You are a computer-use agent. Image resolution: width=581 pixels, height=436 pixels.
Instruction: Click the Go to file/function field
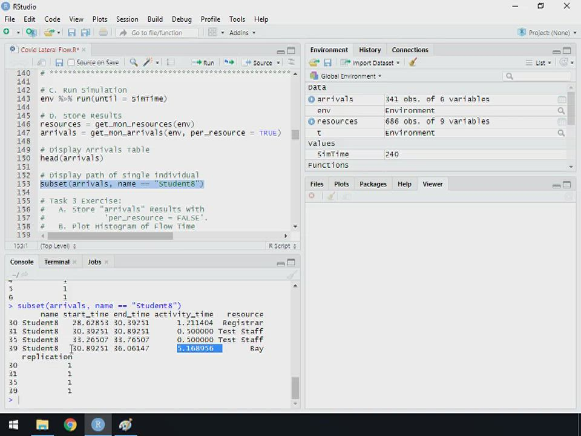tap(157, 33)
